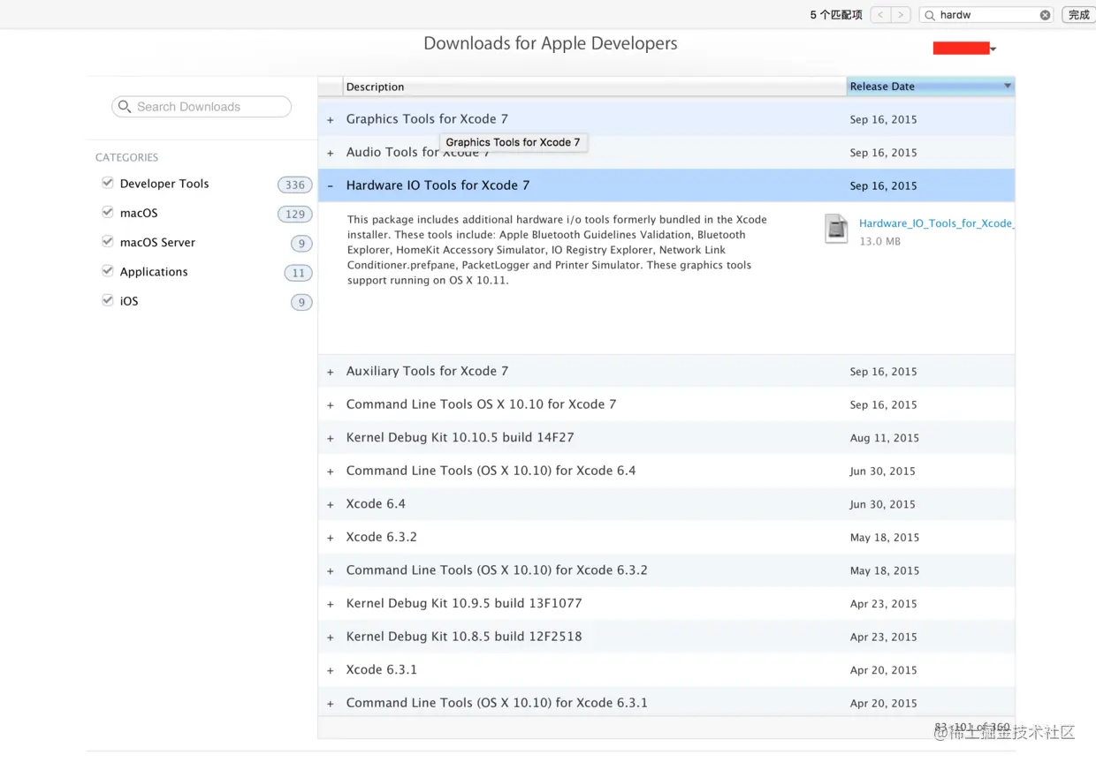Click the hardw find text field
The image size is (1096, 762).
tap(987, 15)
